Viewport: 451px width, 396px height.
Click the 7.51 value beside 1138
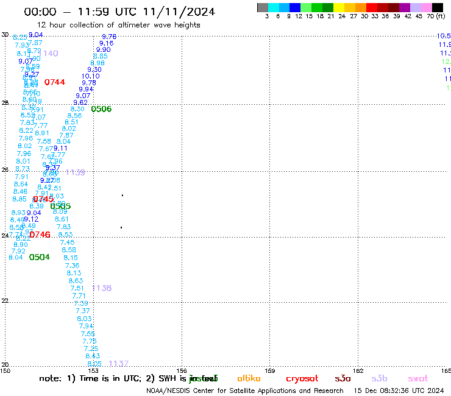(x=77, y=288)
